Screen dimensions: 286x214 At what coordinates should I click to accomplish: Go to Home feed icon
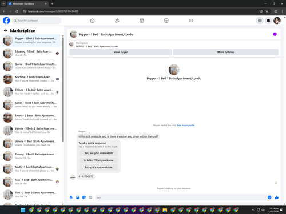coord(92,21)
